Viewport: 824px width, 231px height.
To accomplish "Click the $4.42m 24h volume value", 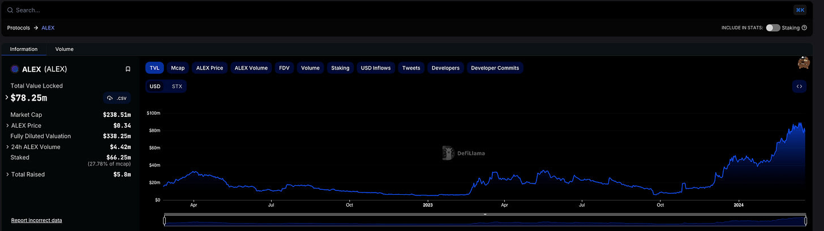I will (x=120, y=147).
